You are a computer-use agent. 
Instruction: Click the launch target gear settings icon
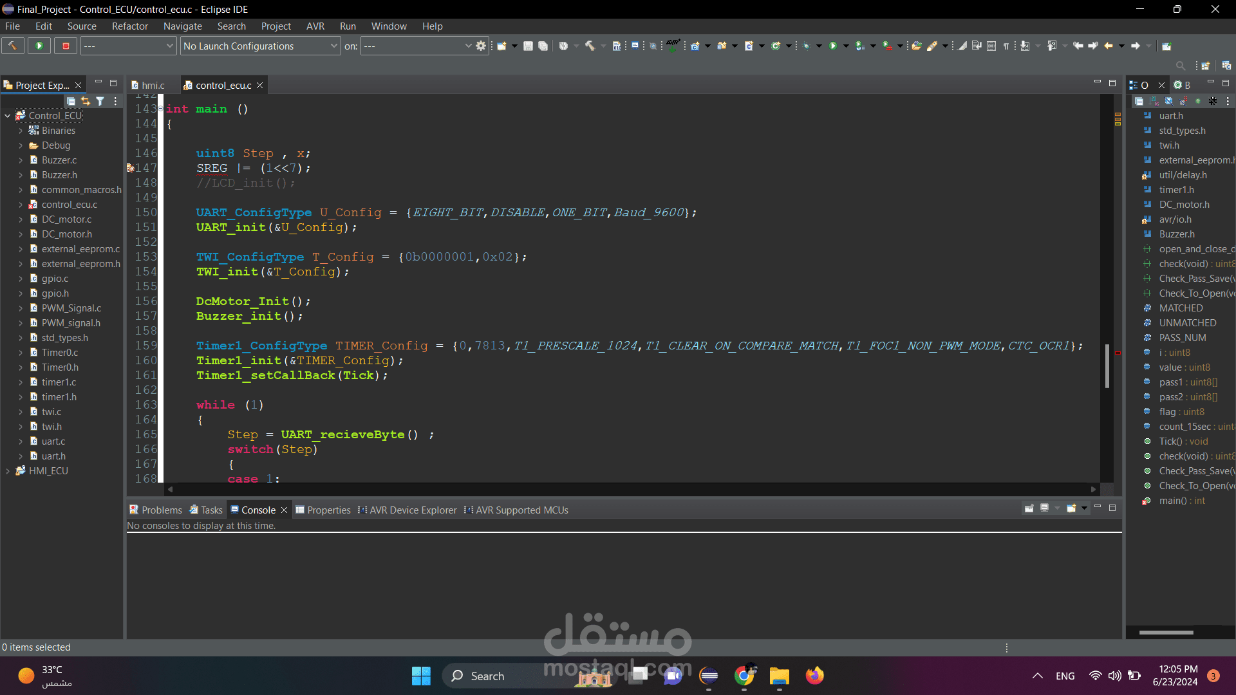[x=481, y=46]
